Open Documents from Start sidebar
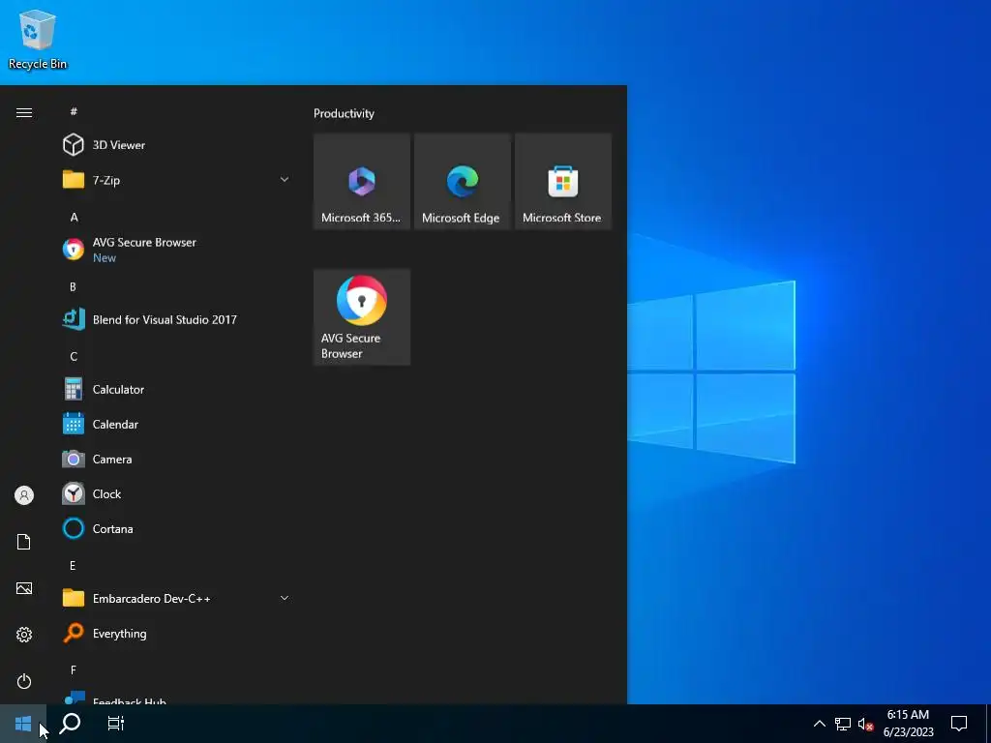This screenshot has height=743, width=991. click(x=24, y=542)
